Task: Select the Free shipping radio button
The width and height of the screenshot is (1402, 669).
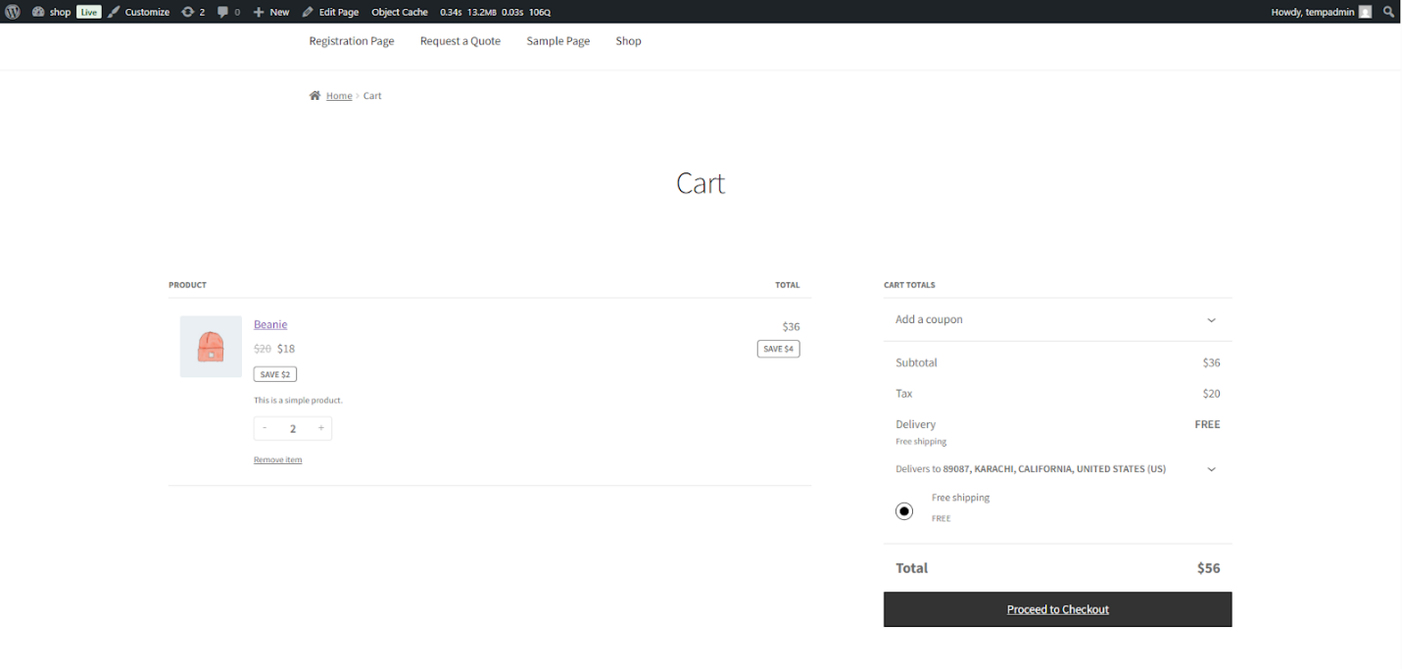Action: click(x=903, y=510)
